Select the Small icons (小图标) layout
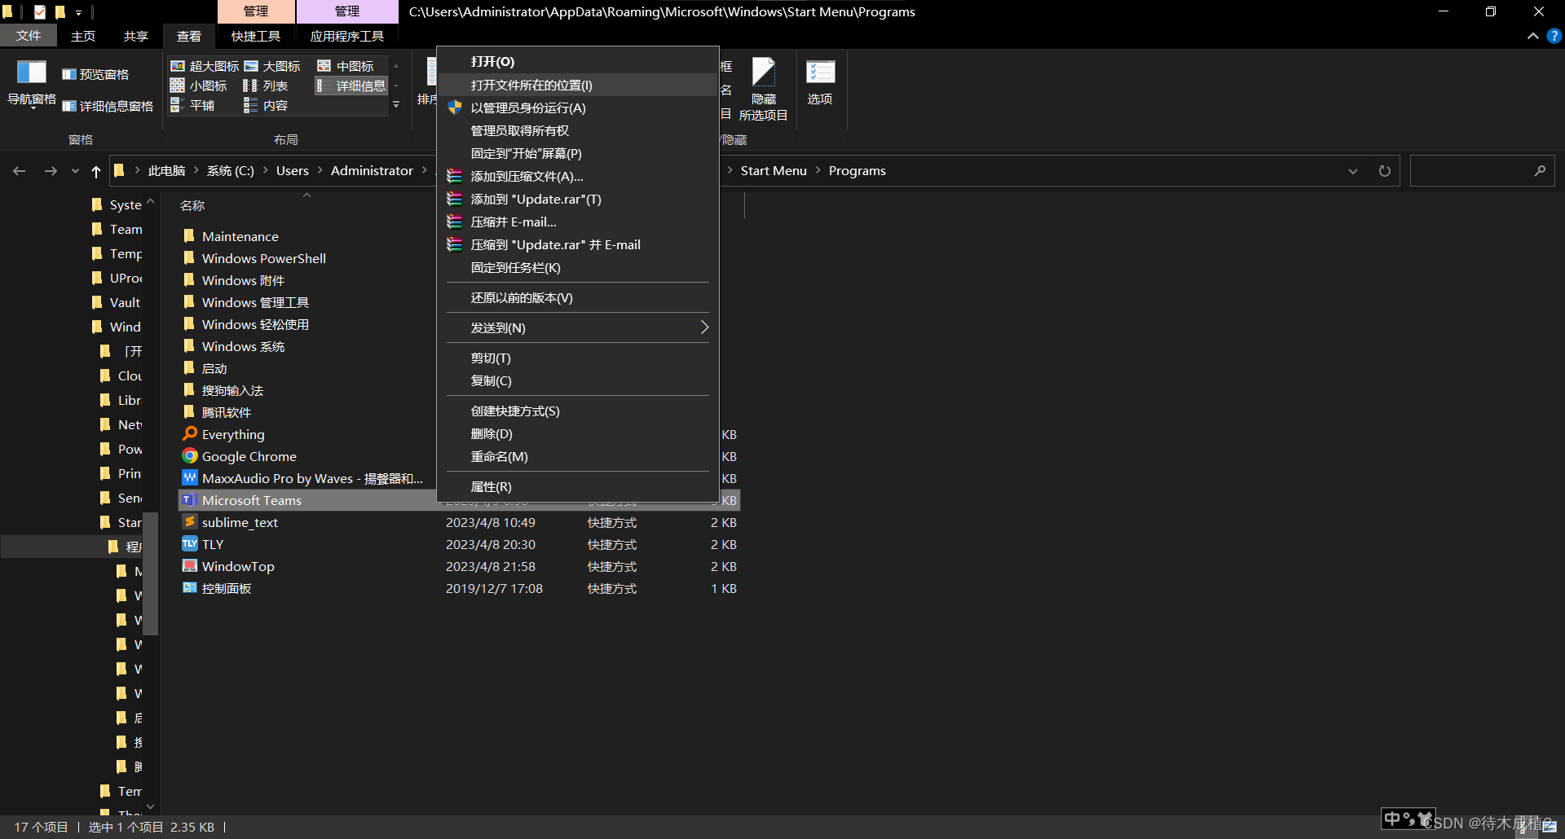 (199, 86)
